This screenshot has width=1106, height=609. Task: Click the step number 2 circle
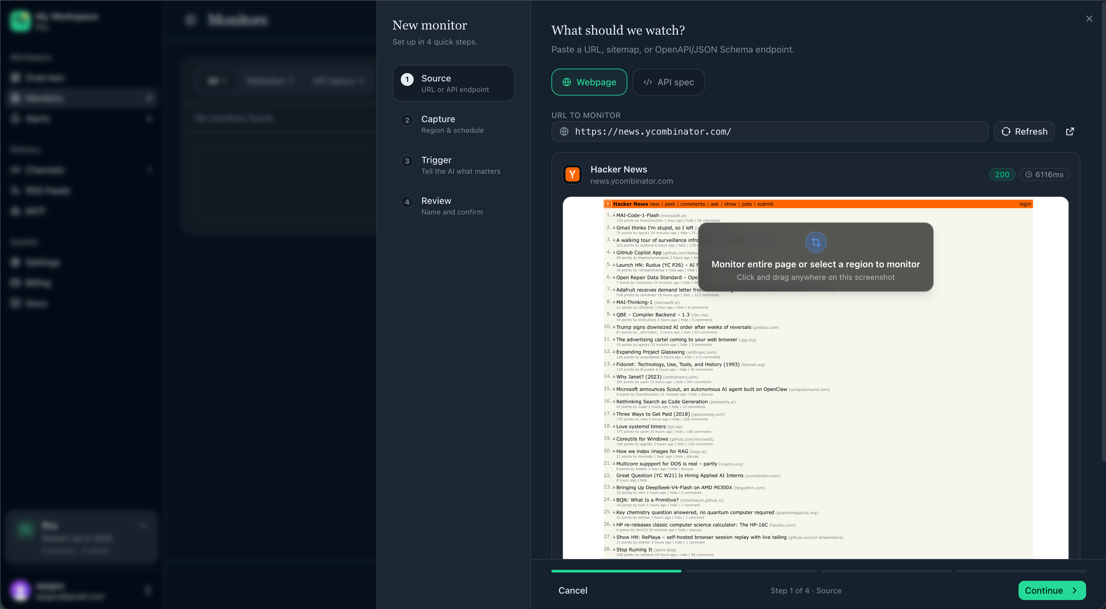pos(407,120)
